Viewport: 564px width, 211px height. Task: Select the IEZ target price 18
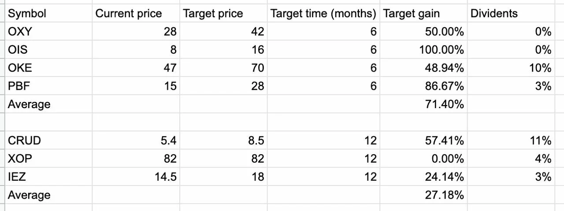click(223, 177)
